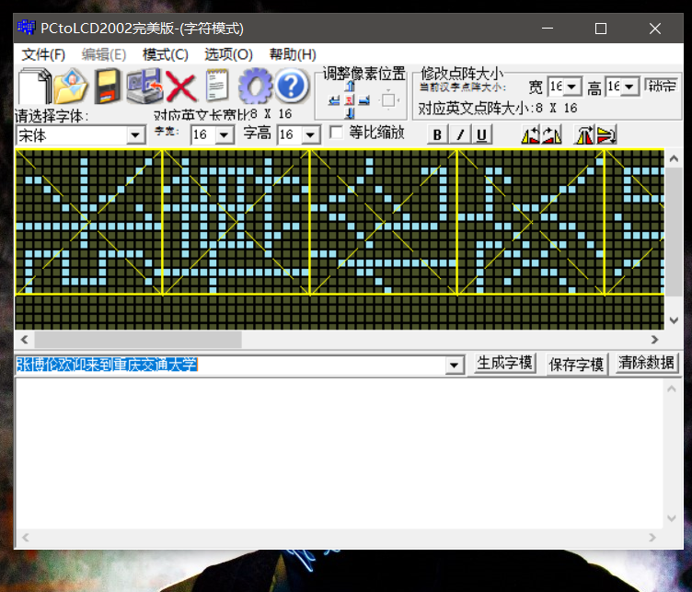Image resolution: width=692 pixels, height=592 pixels.
Task: Open the 模式(C) menu
Action: tap(166, 54)
